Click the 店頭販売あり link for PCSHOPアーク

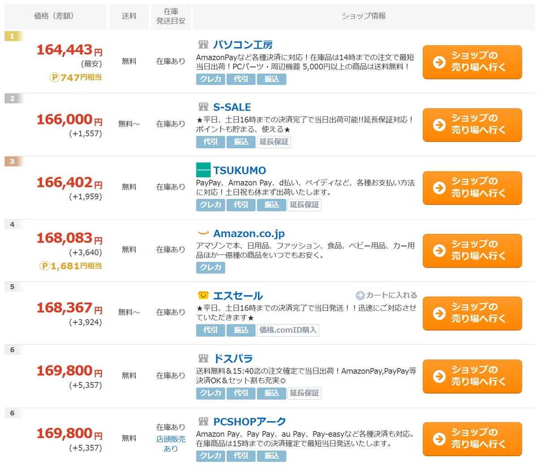coord(171,444)
